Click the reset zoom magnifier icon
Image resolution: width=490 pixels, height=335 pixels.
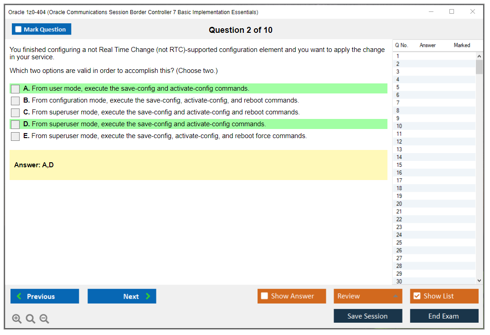31,319
